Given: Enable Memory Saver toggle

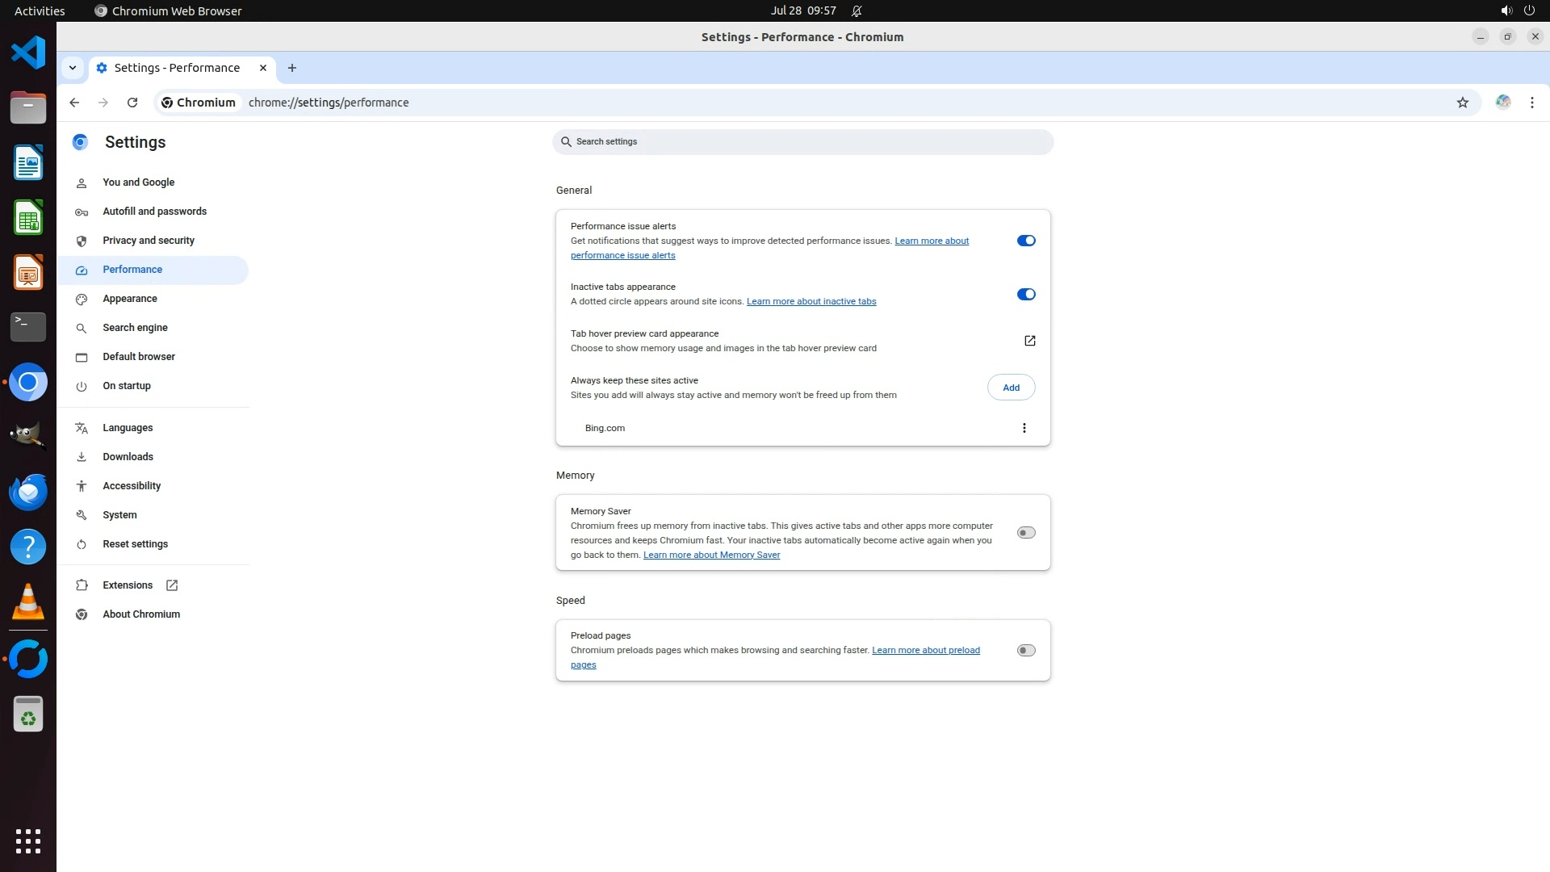Looking at the screenshot, I should pos(1025,533).
